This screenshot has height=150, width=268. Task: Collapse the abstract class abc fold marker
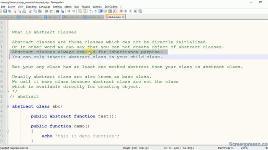8,107
